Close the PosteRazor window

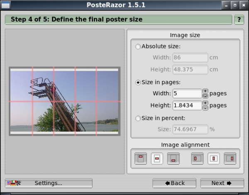(x=244, y=5)
